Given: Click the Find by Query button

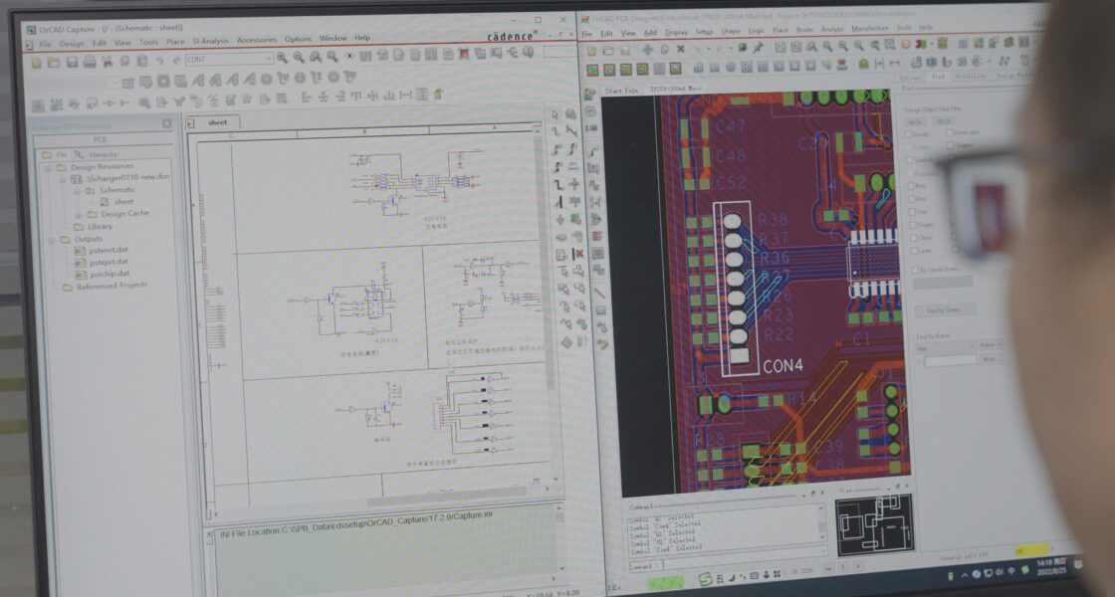Looking at the screenshot, I should pyautogui.click(x=945, y=310).
